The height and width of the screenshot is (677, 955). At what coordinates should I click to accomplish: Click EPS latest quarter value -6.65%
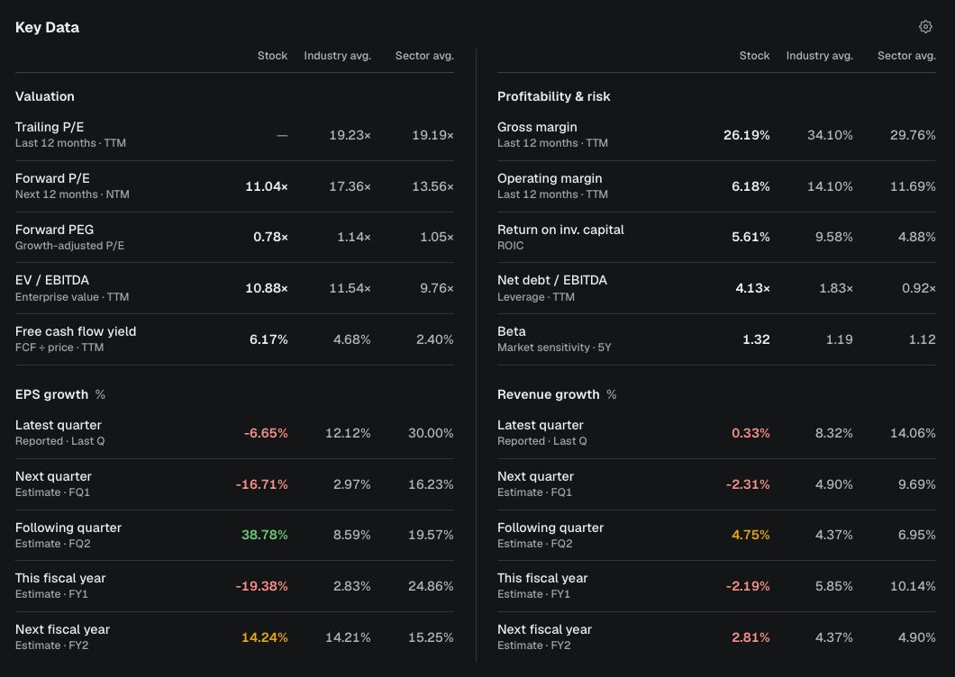click(266, 433)
